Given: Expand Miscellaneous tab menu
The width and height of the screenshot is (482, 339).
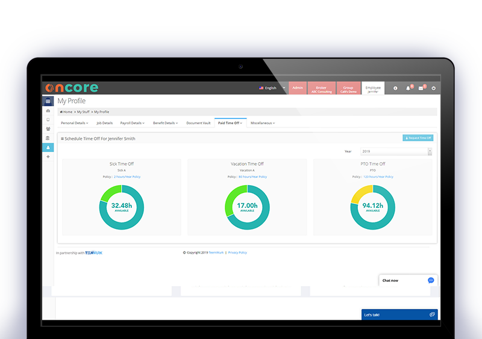Looking at the screenshot, I should point(263,123).
